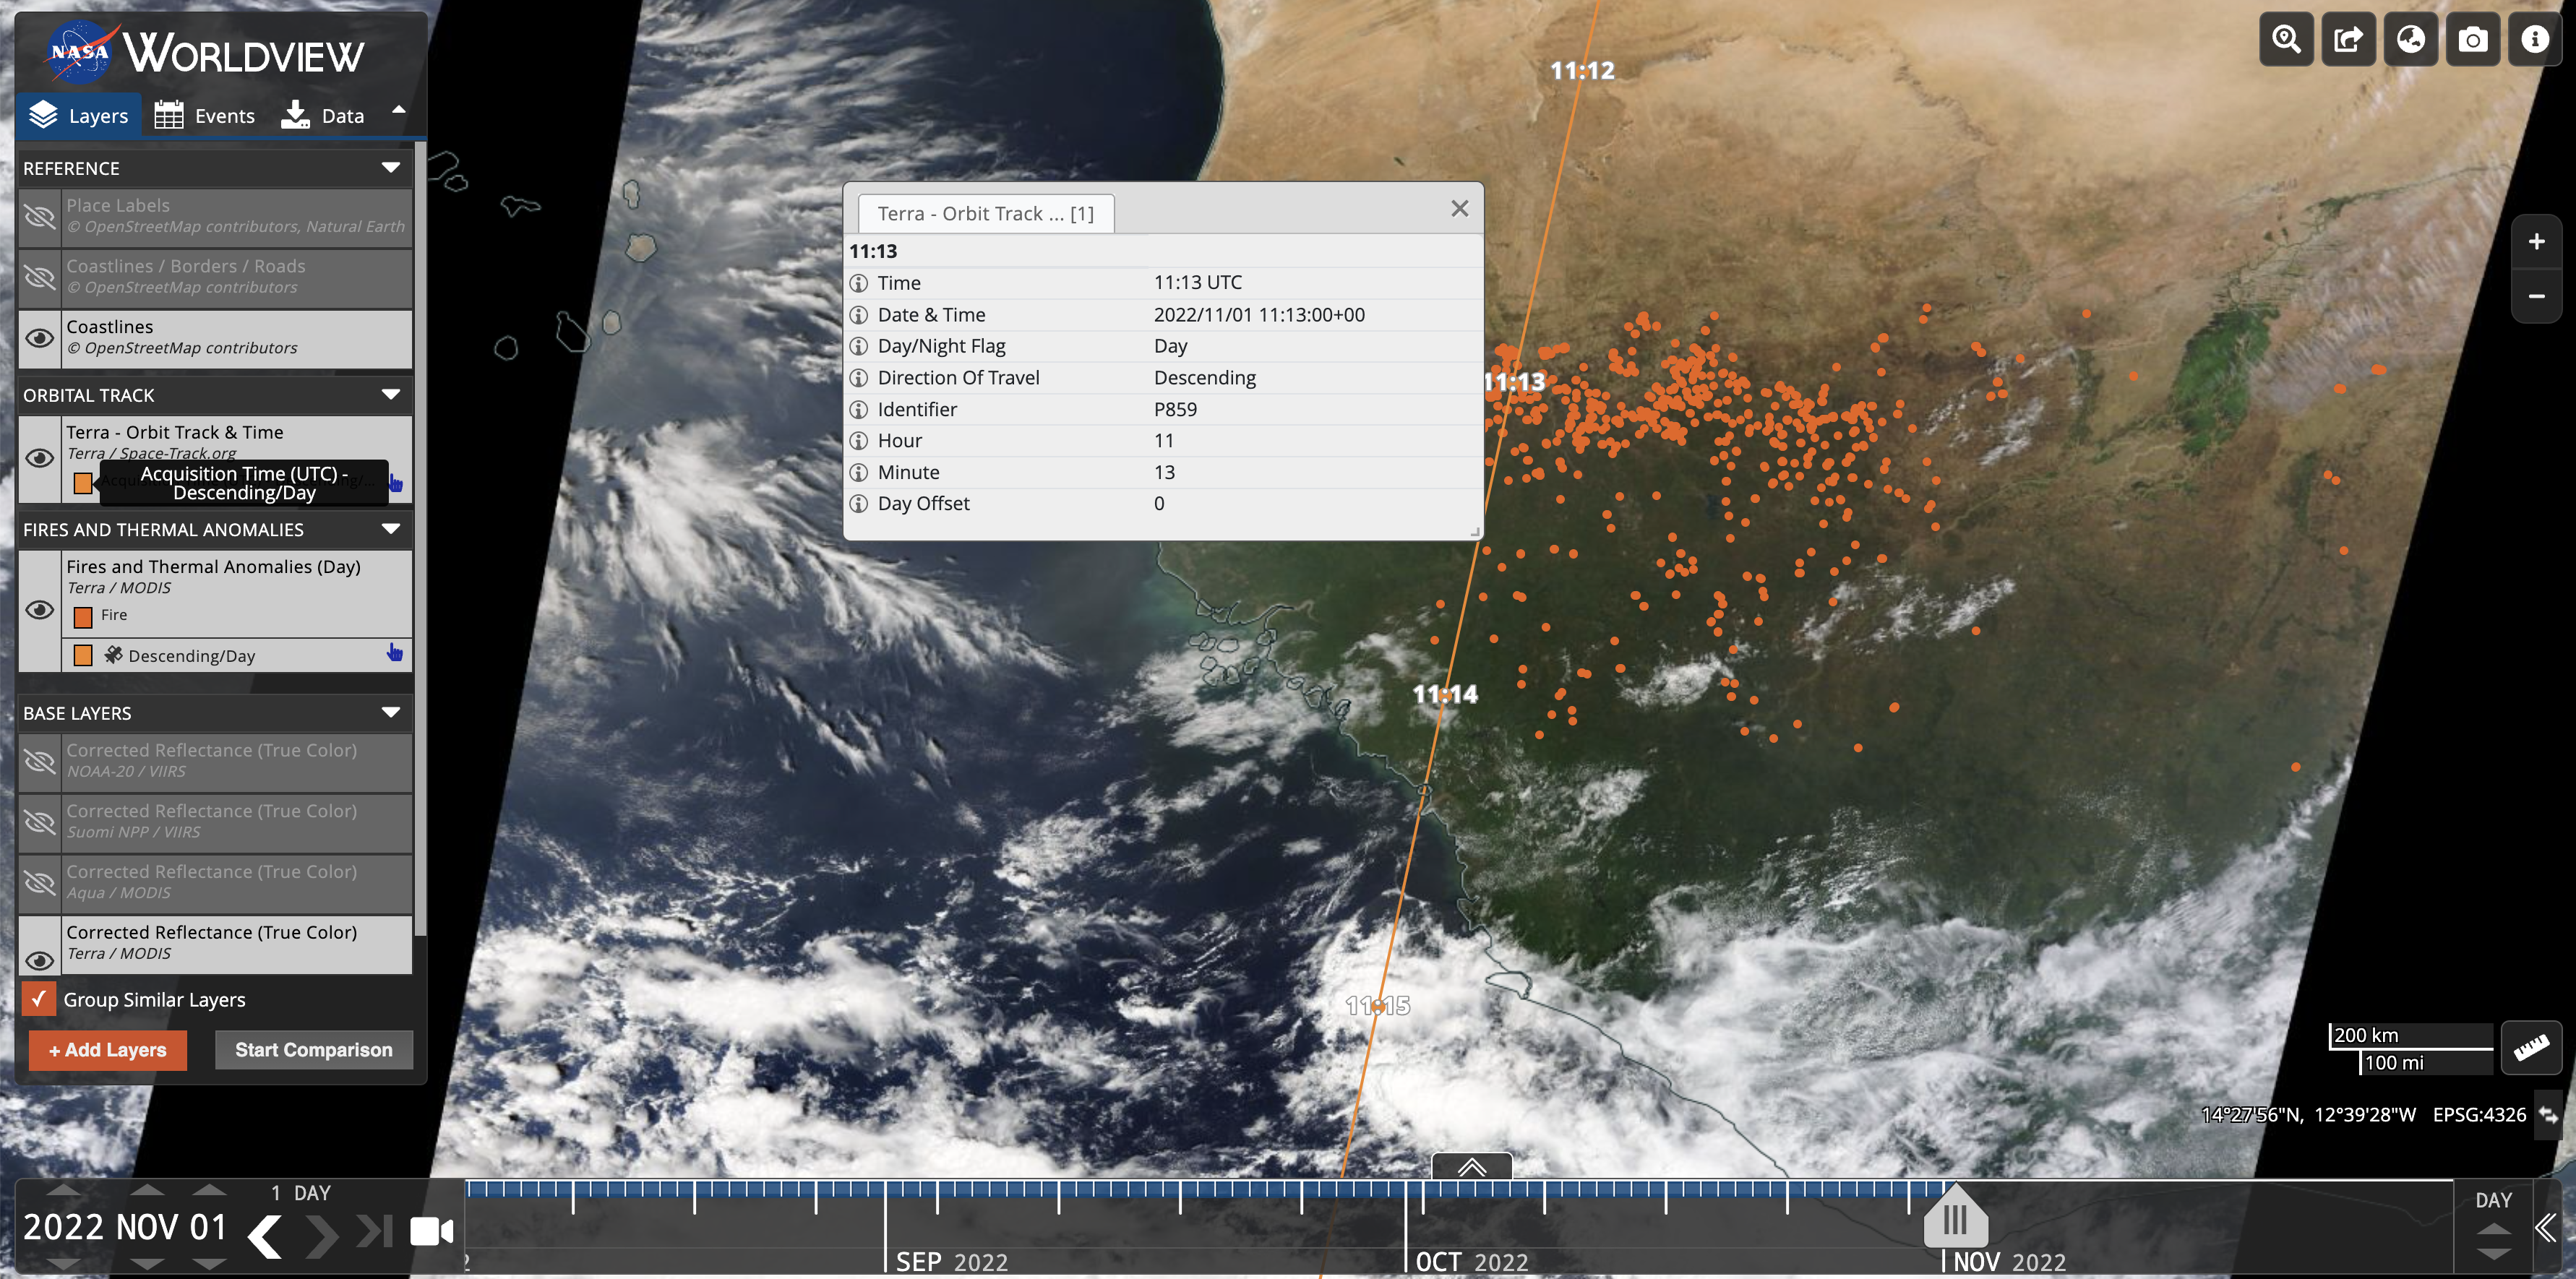Go to the previous day arrow
Viewport: 2576px width, 1279px height.
(265, 1236)
